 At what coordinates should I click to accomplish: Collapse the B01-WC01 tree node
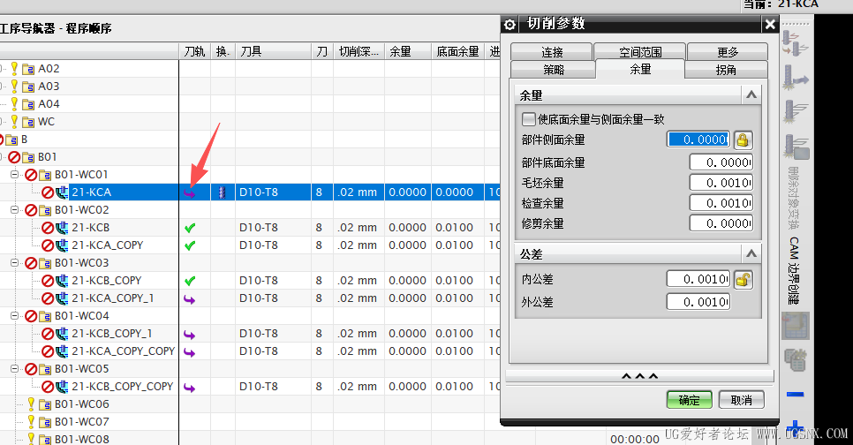[x=15, y=175]
